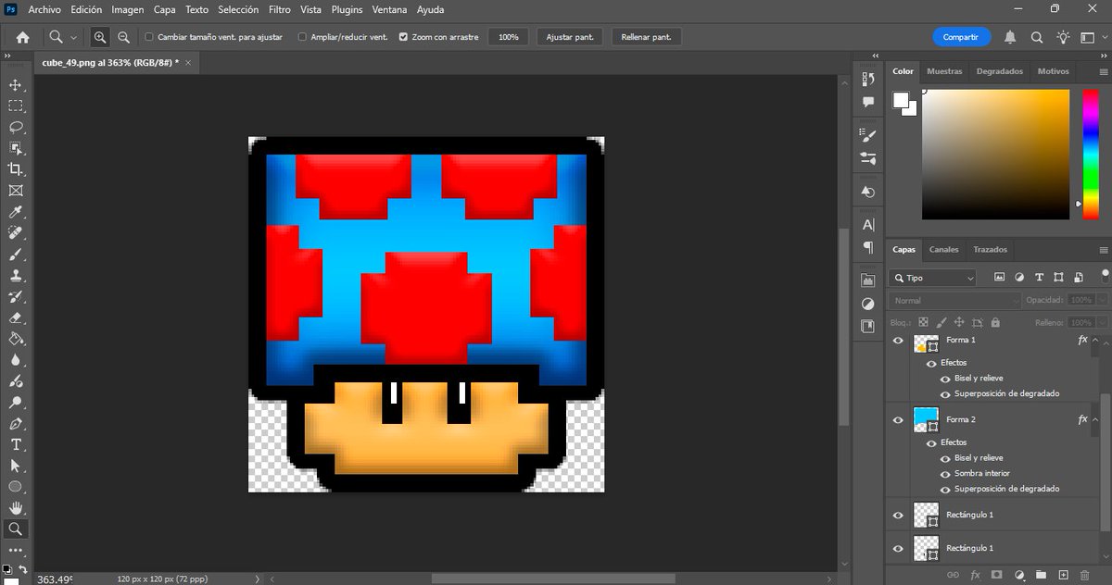Screen dimensions: 1112x585
Task: Hide Bisel y relieve effect on Forma 1
Action: (x=946, y=379)
